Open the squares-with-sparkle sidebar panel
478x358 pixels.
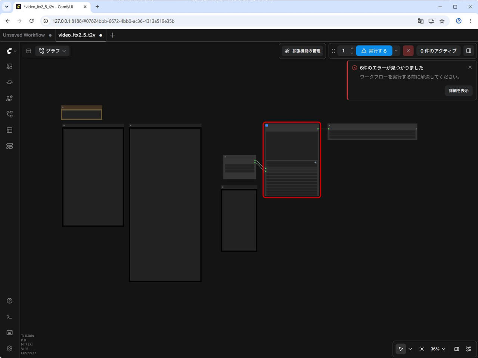pos(10,98)
